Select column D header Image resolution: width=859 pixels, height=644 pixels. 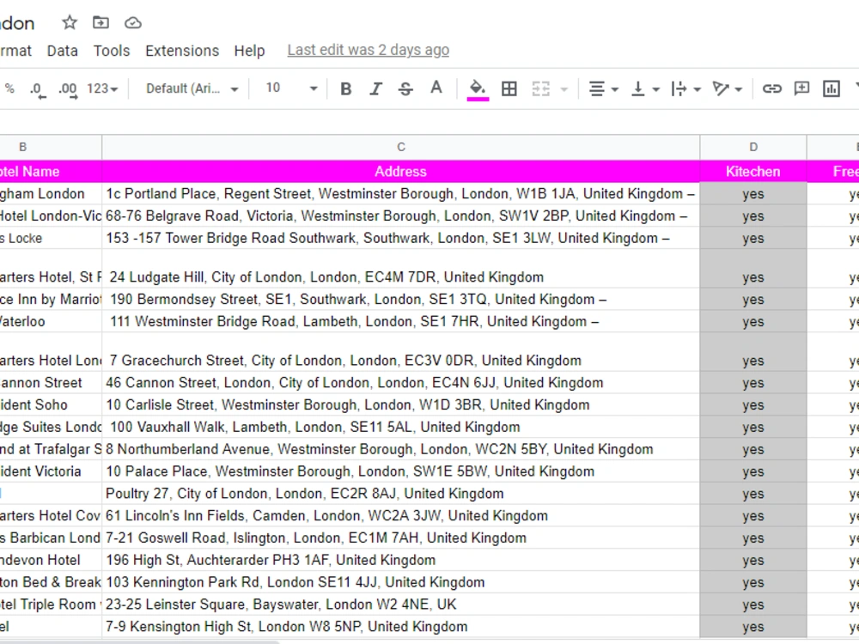point(753,148)
